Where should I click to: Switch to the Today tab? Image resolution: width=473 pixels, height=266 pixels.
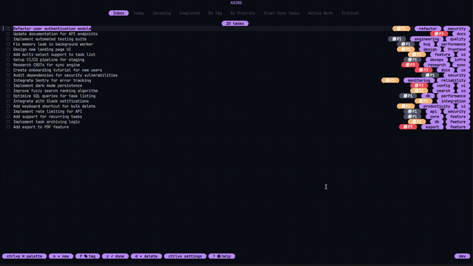tap(138, 13)
